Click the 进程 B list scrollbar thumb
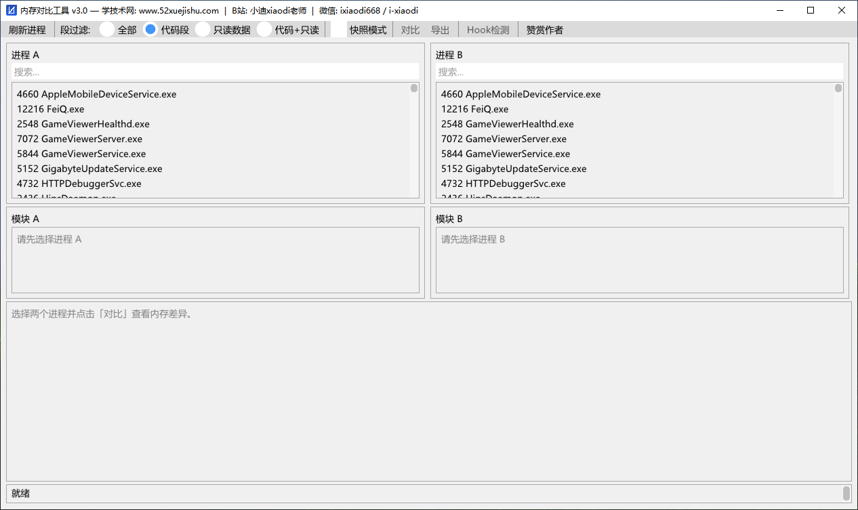 click(838, 88)
